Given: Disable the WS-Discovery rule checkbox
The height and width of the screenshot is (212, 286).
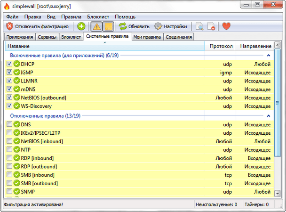Looking at the screenshot, I should pyautogui.click(x=9, y=106).
